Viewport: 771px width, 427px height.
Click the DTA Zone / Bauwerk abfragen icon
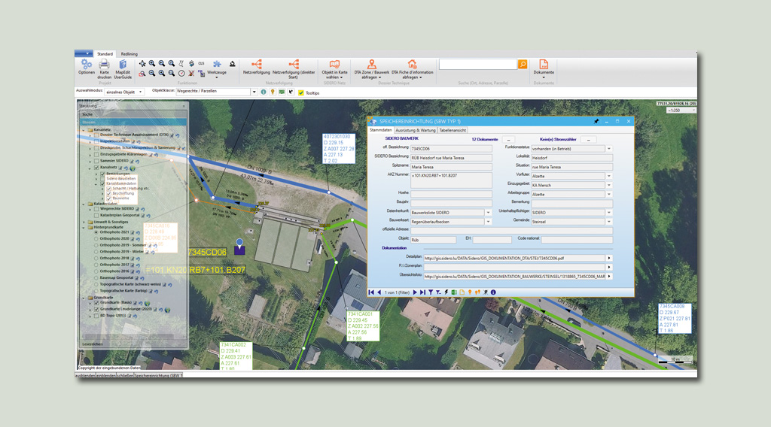coord(371,65)
